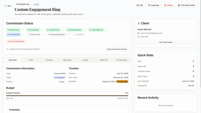Click the page scrollbar on the right edge
This screenshot has height=113, width=201.
pyautogui.click(x=200, y=43)
